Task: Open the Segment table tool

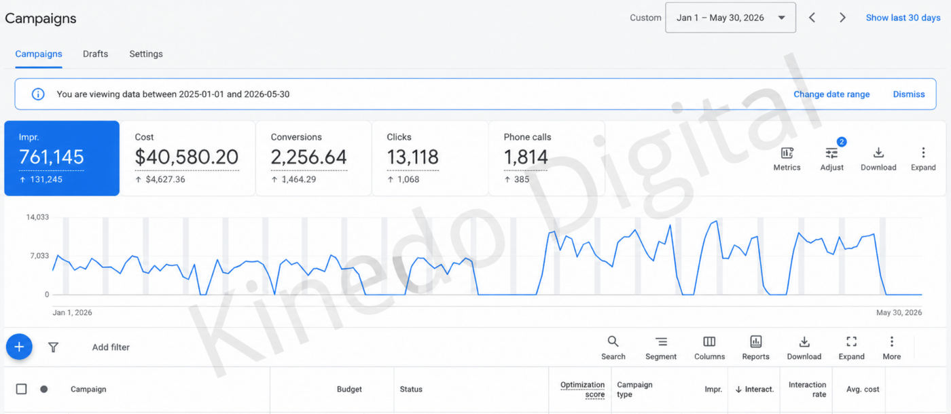Action: coord(661,348)
